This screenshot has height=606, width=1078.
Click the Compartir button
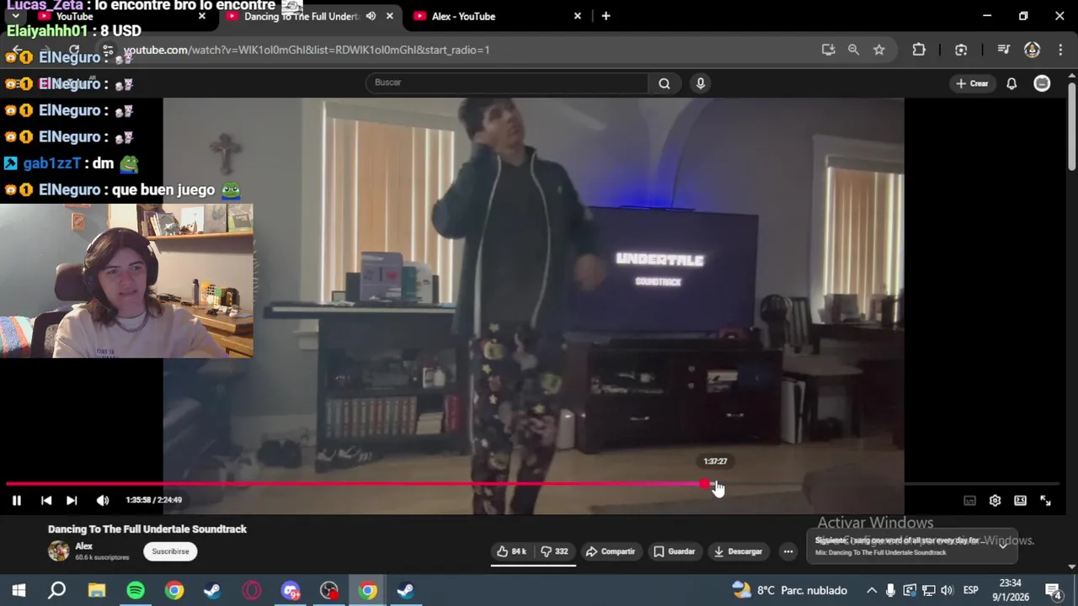tap(611, 551)
